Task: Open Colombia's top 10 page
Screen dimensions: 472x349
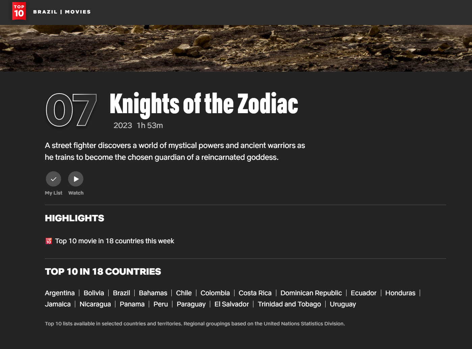Action: pos(215,293)
